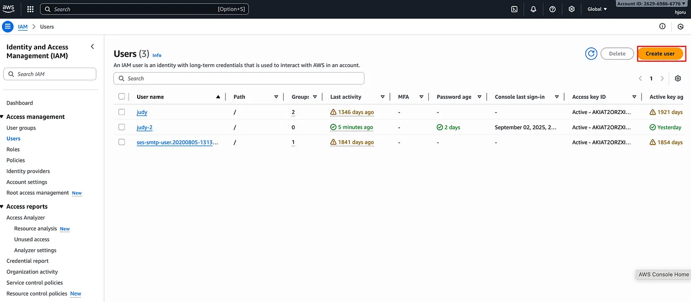This screenshot has height=302, width=691.
Task: Go to the previous page arrow
Action: [x=640, y=78]
